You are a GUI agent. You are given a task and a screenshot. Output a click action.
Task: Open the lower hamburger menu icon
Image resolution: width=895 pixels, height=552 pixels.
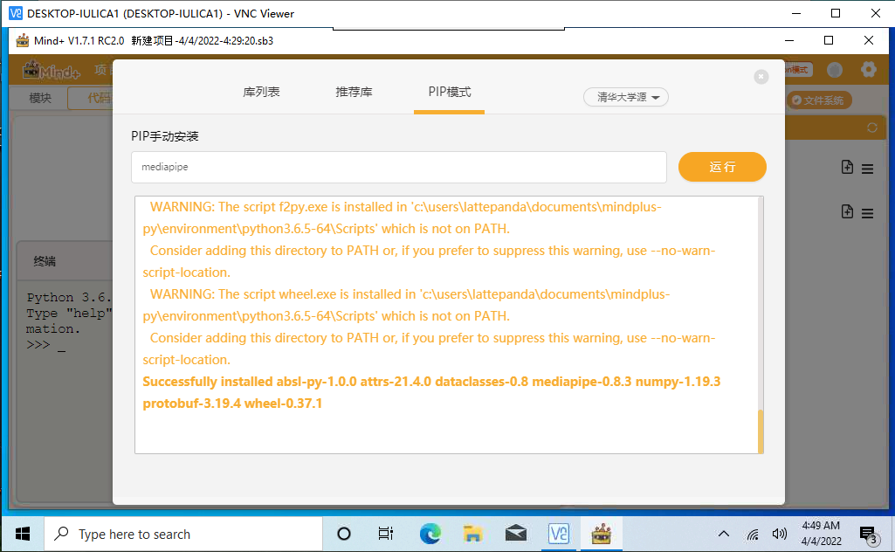tap(868, 213)
